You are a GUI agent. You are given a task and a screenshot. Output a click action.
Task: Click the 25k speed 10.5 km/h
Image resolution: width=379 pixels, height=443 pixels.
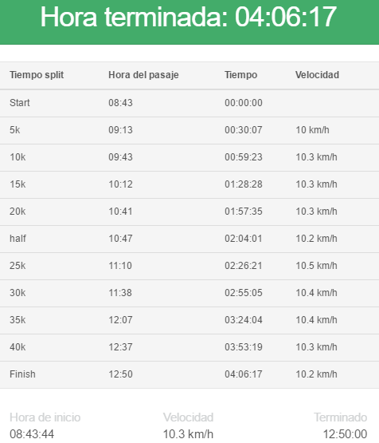pyautogui.click(x=316, y=266)
